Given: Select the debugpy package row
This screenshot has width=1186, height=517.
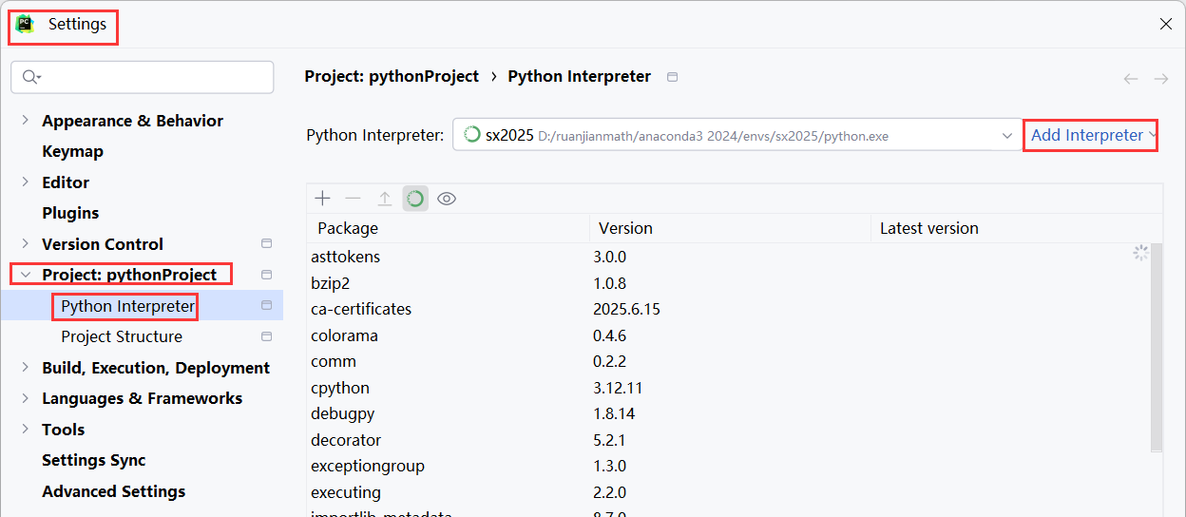Looking at the screenshot, I should click(x=728, y=413).
